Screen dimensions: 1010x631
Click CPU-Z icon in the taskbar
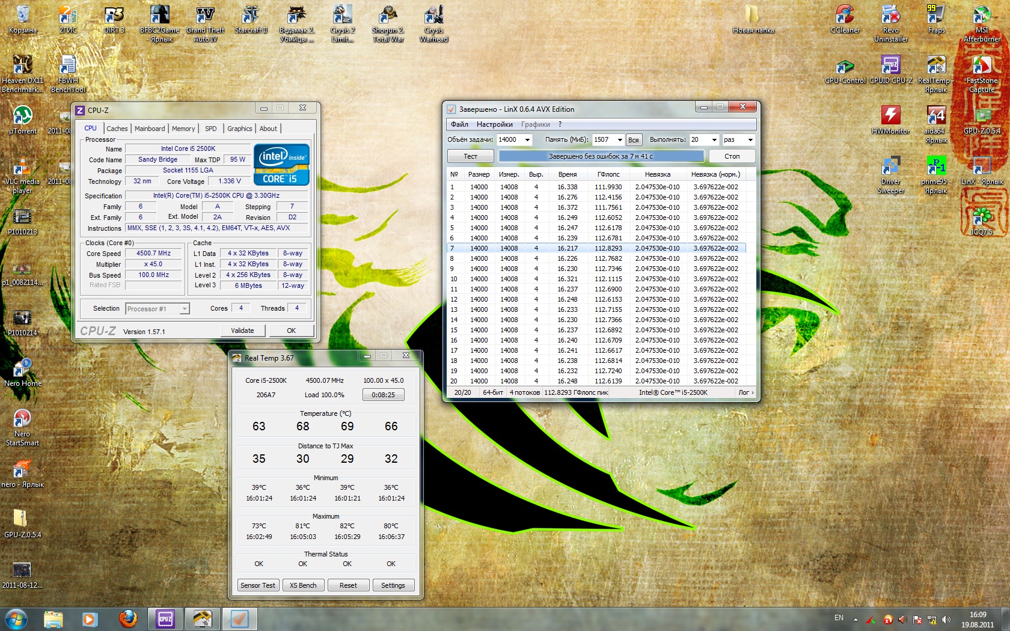coord(165,618)
